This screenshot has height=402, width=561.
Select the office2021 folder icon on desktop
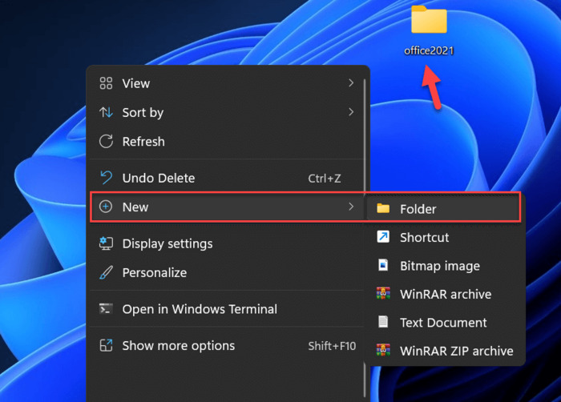tap(429, 20)
